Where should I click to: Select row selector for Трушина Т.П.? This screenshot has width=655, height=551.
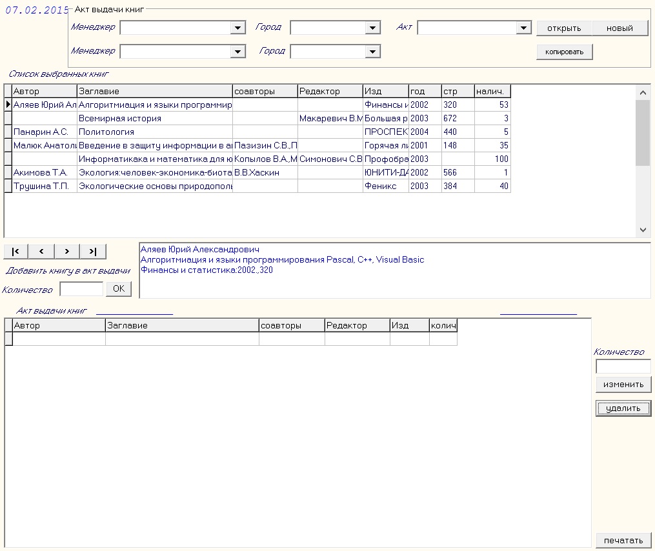coord(8,186)
